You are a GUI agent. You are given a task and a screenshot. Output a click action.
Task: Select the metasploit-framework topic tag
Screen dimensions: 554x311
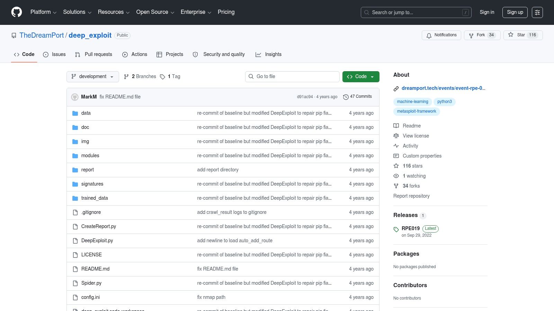click(417, 112)
